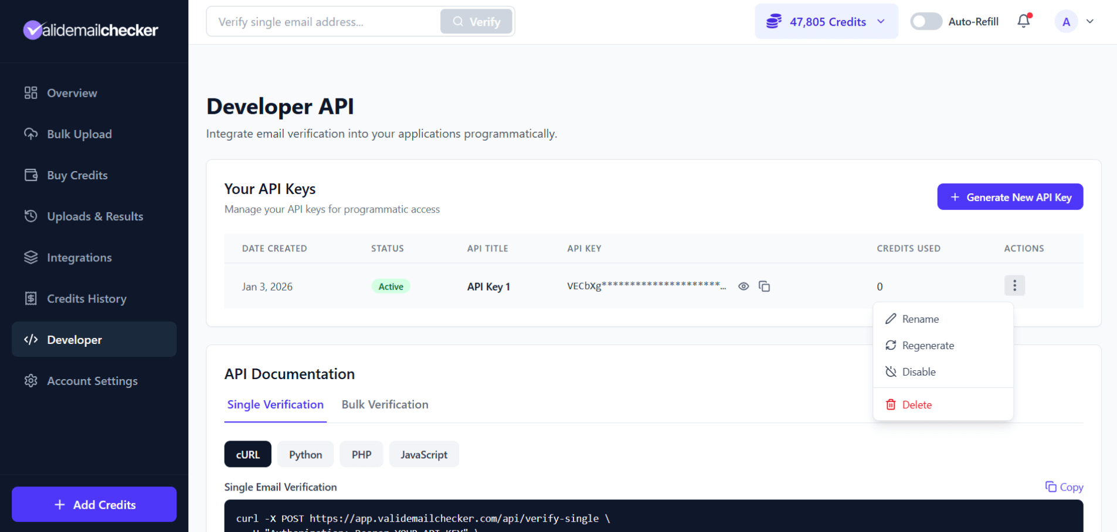Click the Verify single email address field

click(x=322, y=21)
